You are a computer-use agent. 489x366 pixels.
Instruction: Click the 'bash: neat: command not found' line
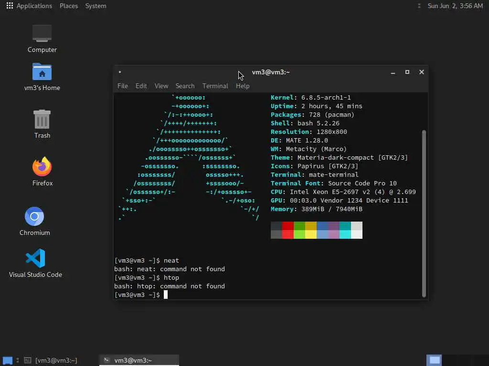[x=170, y=269]
